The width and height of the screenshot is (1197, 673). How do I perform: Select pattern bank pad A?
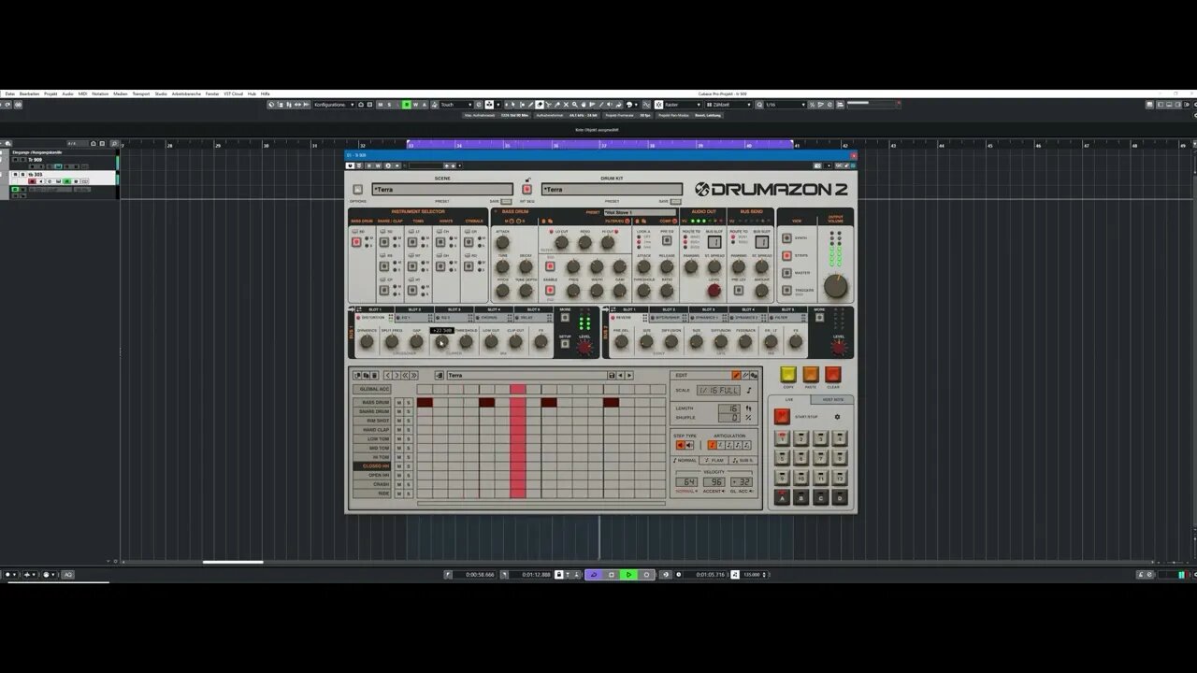(782, 498)
